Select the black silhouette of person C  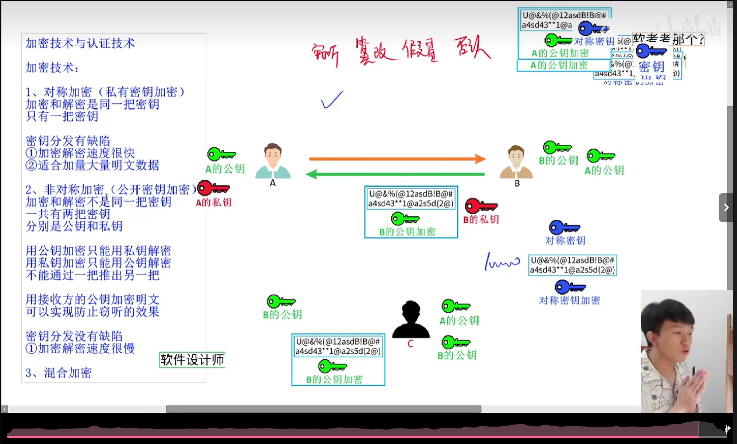point(411,320)
